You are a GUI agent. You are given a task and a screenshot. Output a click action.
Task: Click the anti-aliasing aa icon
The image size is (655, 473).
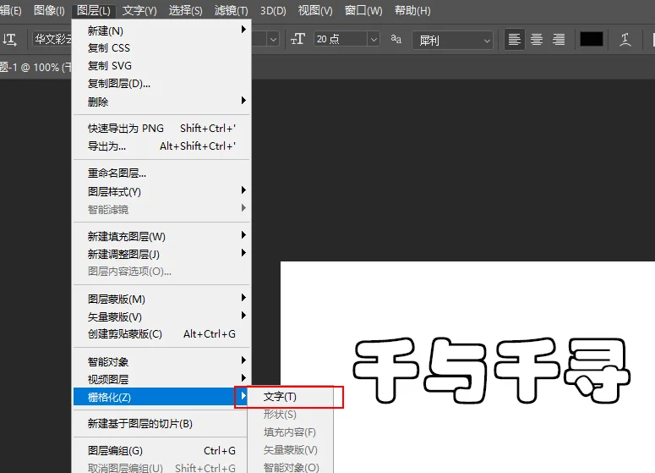coord(396,39)
